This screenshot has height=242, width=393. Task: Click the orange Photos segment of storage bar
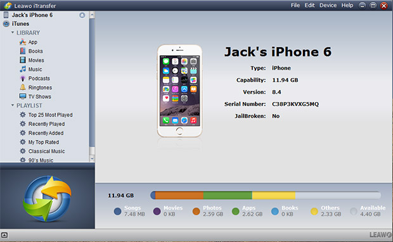coord(179,195)
